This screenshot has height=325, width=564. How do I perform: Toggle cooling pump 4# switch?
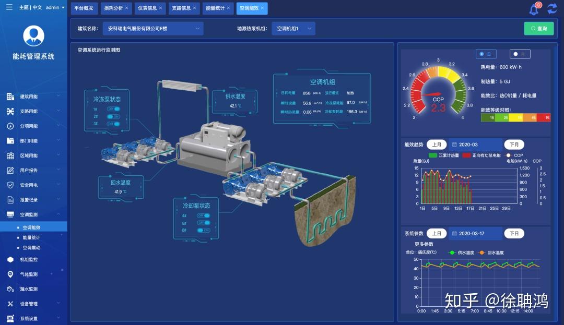(203, 215)
